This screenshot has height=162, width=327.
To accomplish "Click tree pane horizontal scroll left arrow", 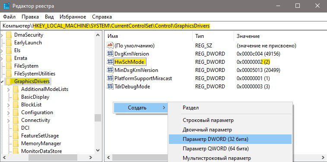I will [x=4, y=157].
